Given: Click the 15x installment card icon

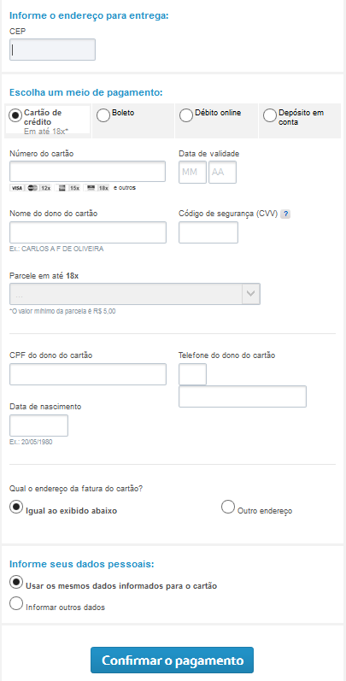Looking at the screenshot, I should [x=68, y=188].
